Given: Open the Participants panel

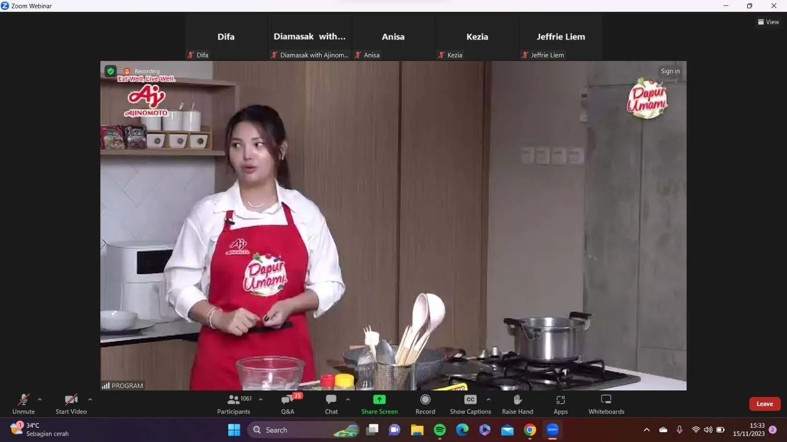Looking at the screenshot, I should tap(234, 404).
